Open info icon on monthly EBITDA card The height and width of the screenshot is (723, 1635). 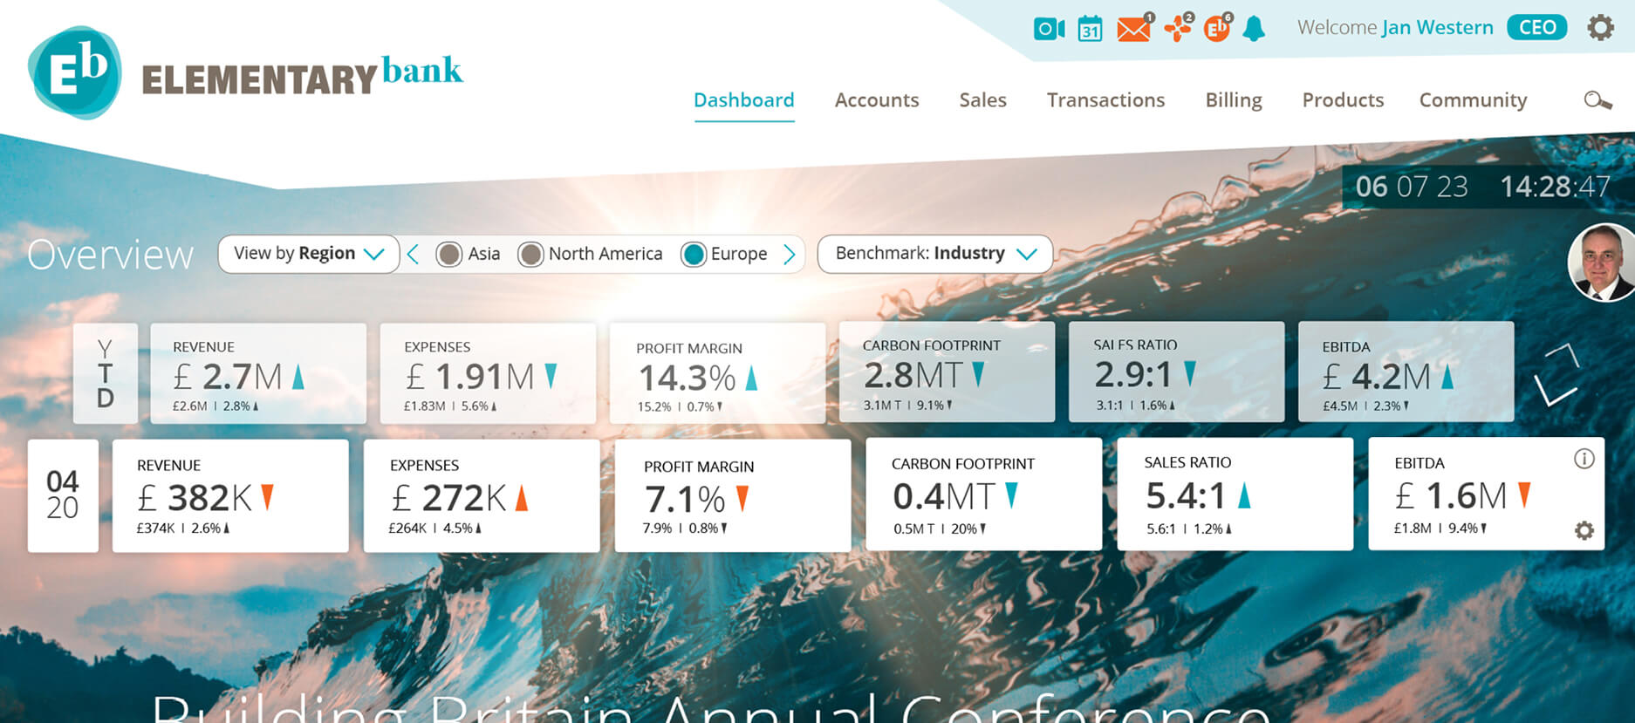(x=1584, y=459)
